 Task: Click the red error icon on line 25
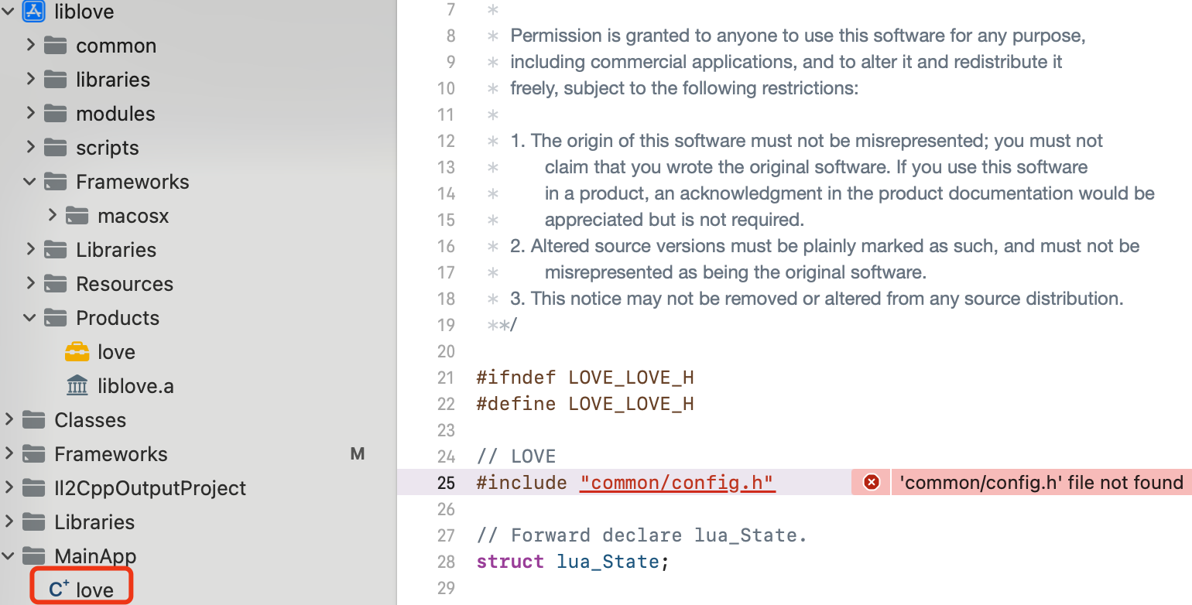872,483
